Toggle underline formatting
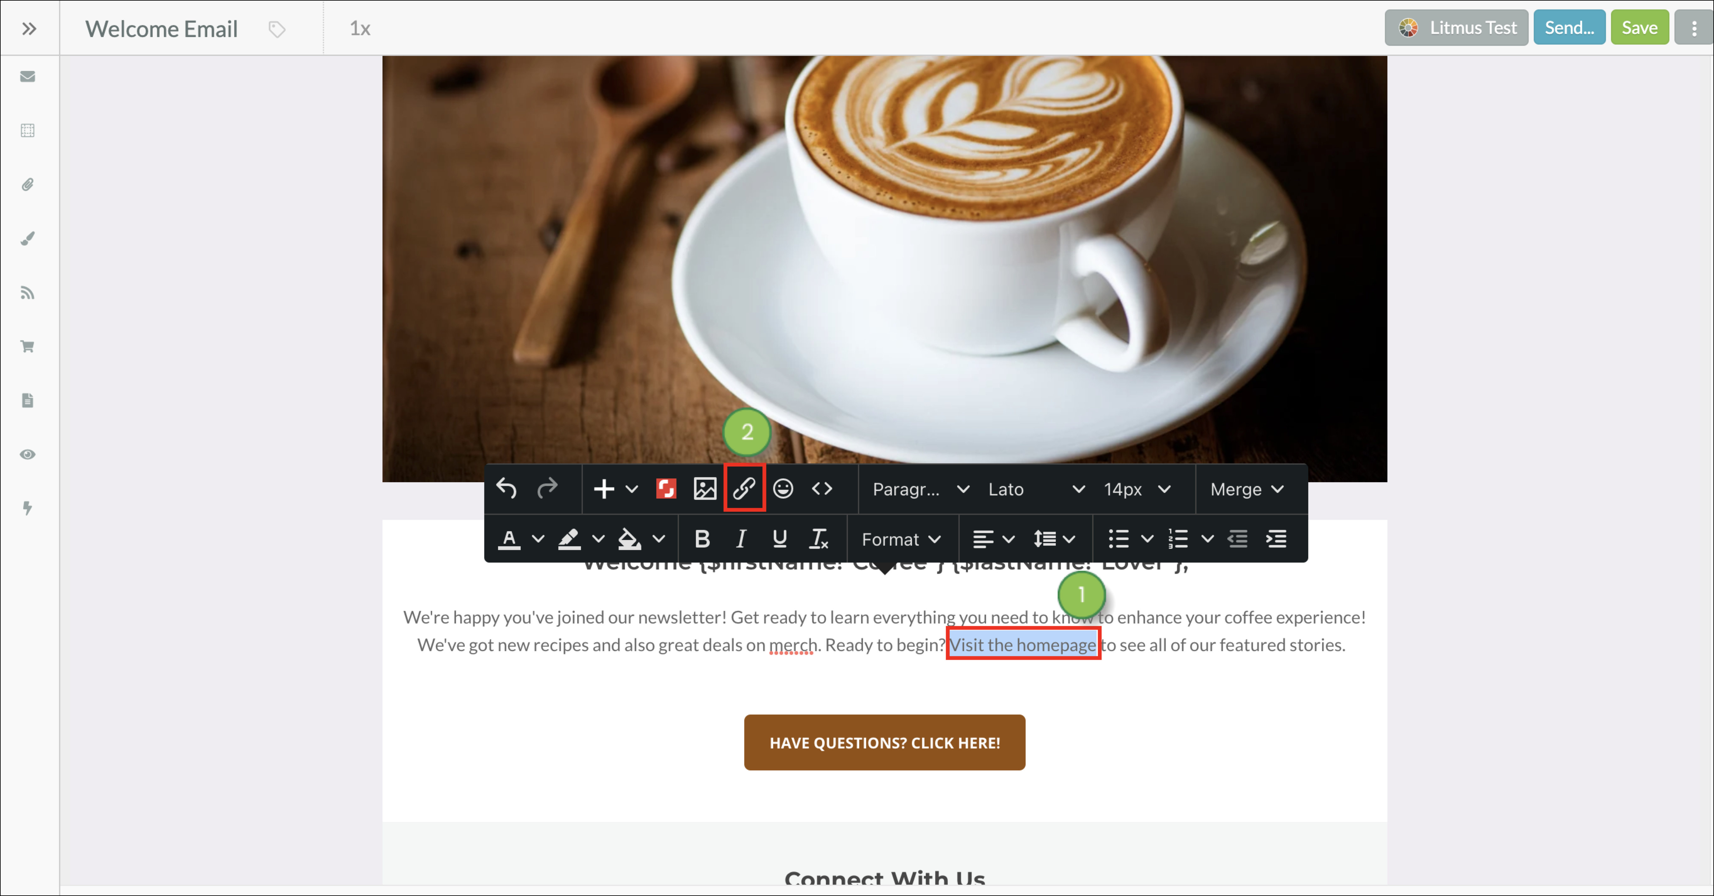 (x=780, y=539)
